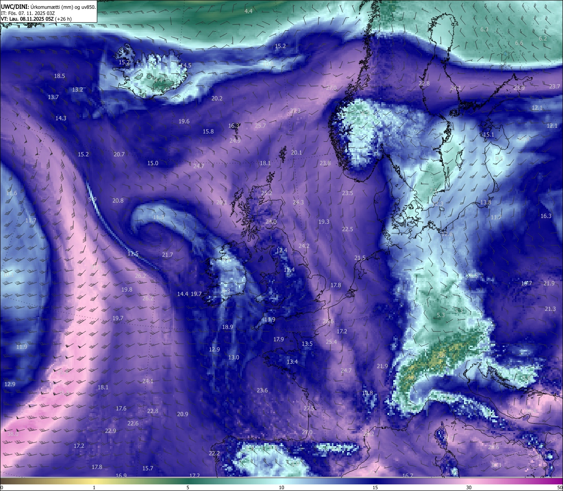Click the 38.0 value on the map
The image size is (563, 491).
tap(13, 434)
